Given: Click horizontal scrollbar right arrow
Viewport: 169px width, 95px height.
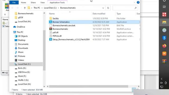Looking at the screenshot, I should tap(139, 86).
